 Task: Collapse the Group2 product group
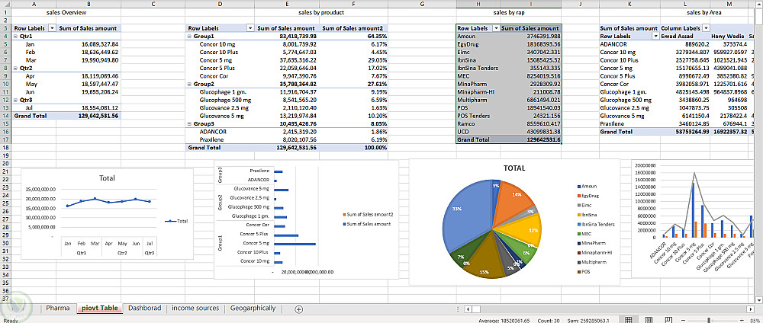[190, 84]
